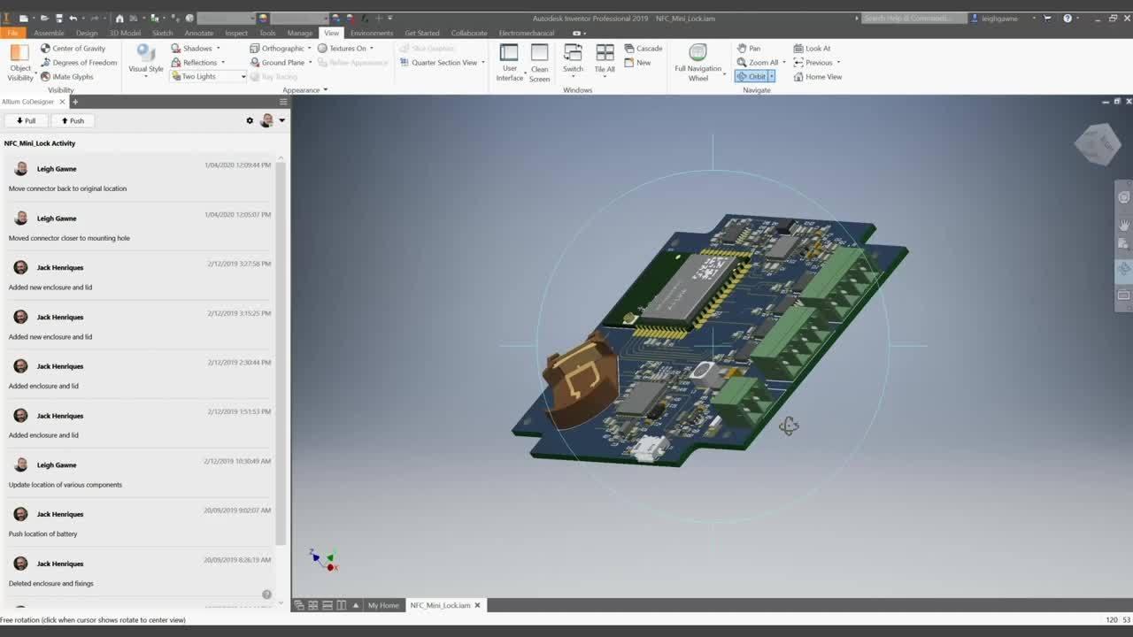Toggle Textures On setting

coord(345,49)
